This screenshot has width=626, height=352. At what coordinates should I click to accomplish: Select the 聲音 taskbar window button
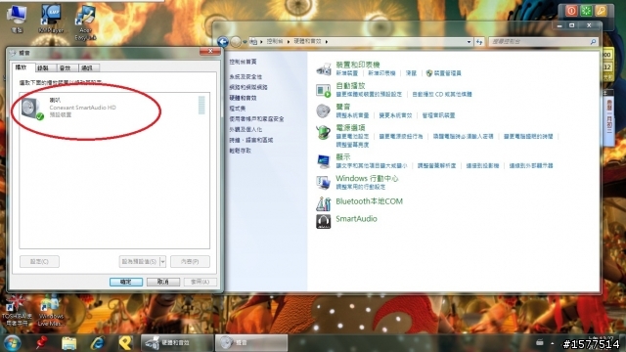tap(251, 343)
